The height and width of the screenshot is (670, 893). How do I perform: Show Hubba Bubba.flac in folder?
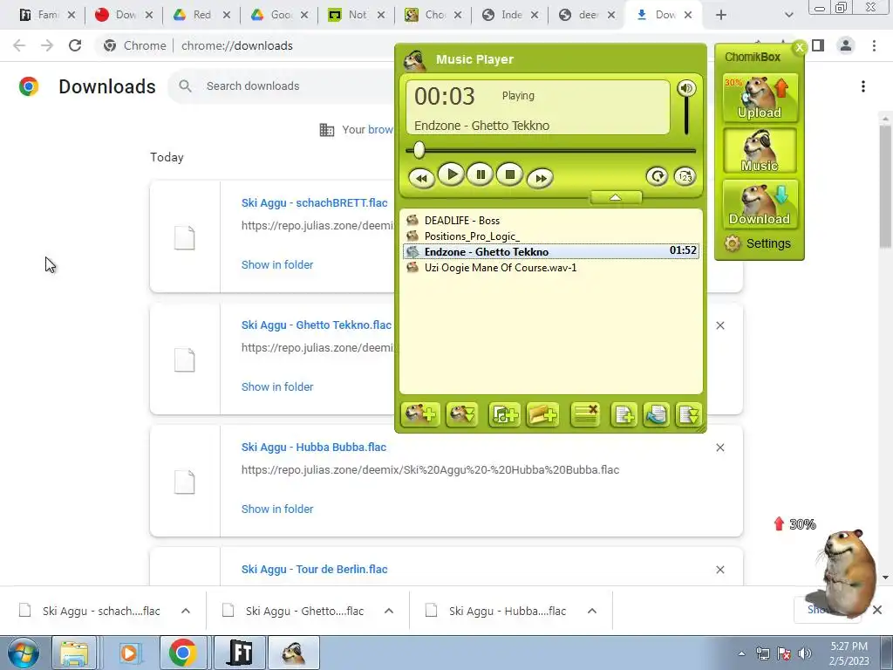pyautogui.click(x=277, y=509)
